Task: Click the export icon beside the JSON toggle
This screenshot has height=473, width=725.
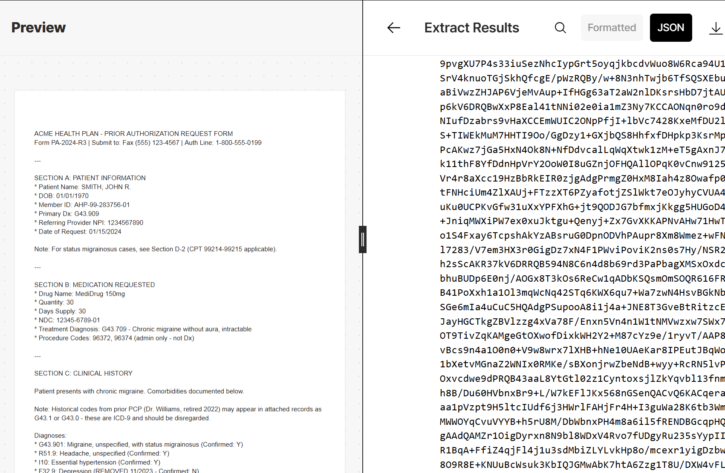Action: [x=716, y=27]
